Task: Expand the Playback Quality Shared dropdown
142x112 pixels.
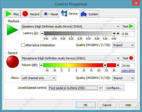Action: 124,45
